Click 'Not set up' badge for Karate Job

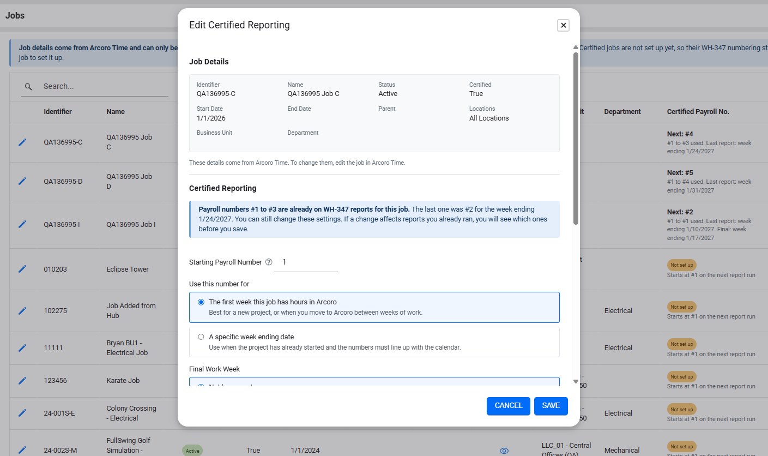click(682, 377)
